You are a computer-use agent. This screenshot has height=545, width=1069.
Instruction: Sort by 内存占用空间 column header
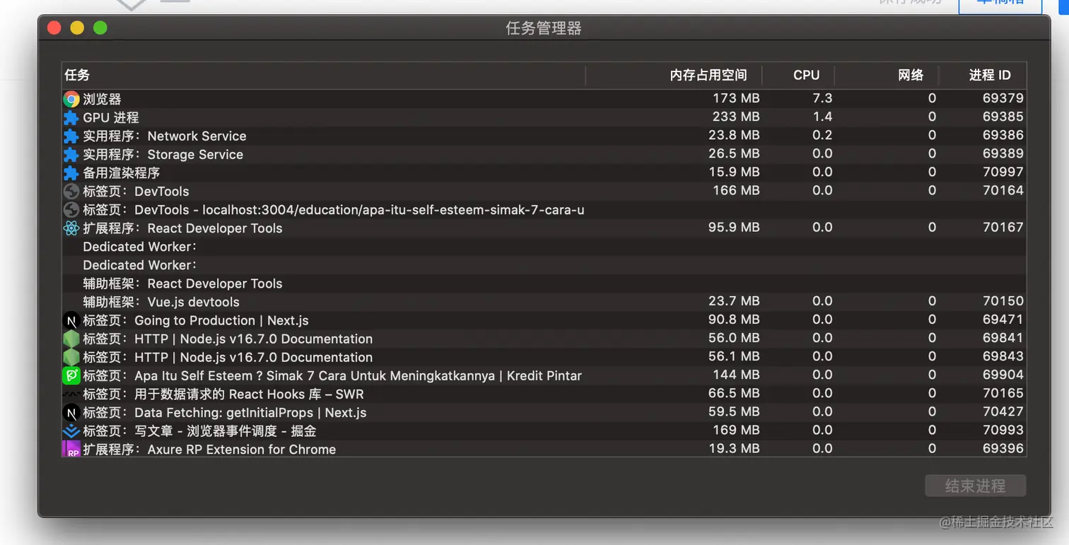pos(675,75)
